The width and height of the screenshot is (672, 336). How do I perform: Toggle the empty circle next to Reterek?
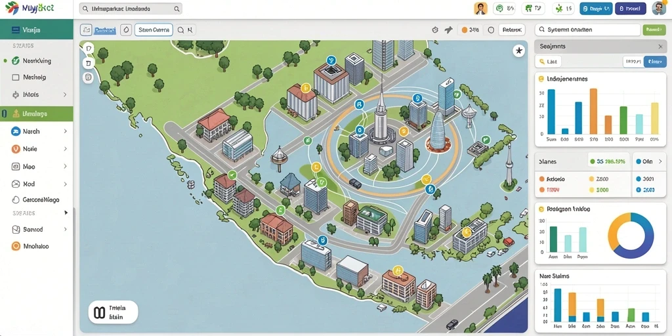[x=491, y=30]
